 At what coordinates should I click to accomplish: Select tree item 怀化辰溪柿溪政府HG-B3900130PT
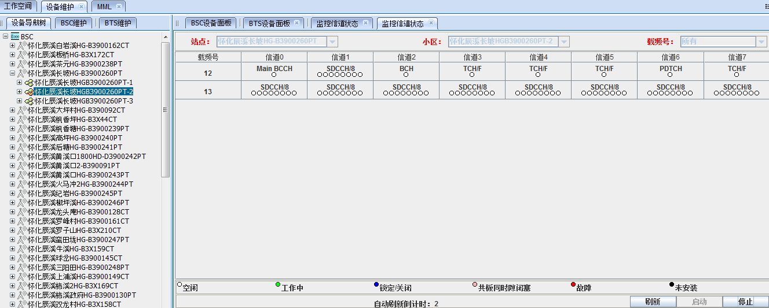tap(82, 295)
